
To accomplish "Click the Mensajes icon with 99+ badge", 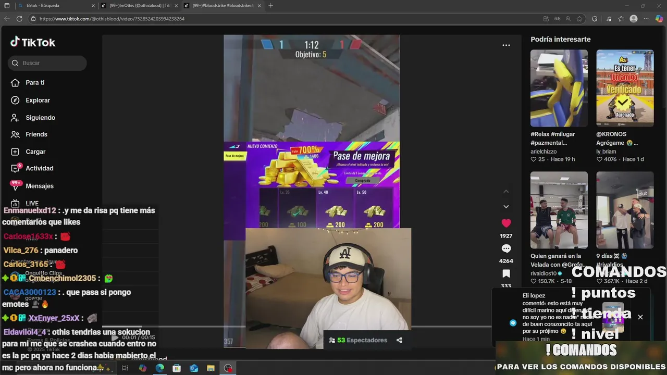I will [x=16, y=185].
